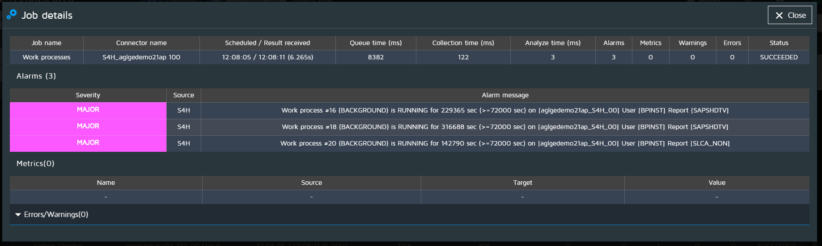This screenshot has width=822, height=246.
Task: Select the MAJOR alarm for work process #18
Action: click(x=88, y=126)
